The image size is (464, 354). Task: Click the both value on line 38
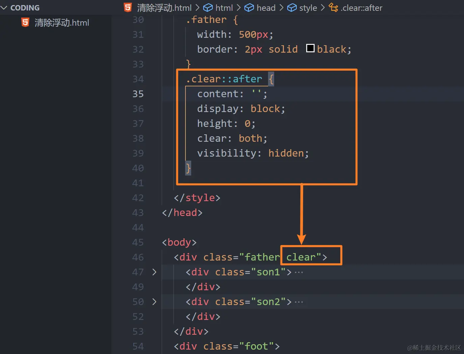pos(251,138)
